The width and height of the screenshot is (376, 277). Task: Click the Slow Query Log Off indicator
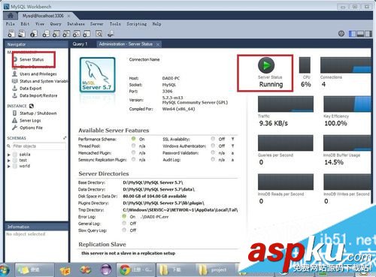124,230
